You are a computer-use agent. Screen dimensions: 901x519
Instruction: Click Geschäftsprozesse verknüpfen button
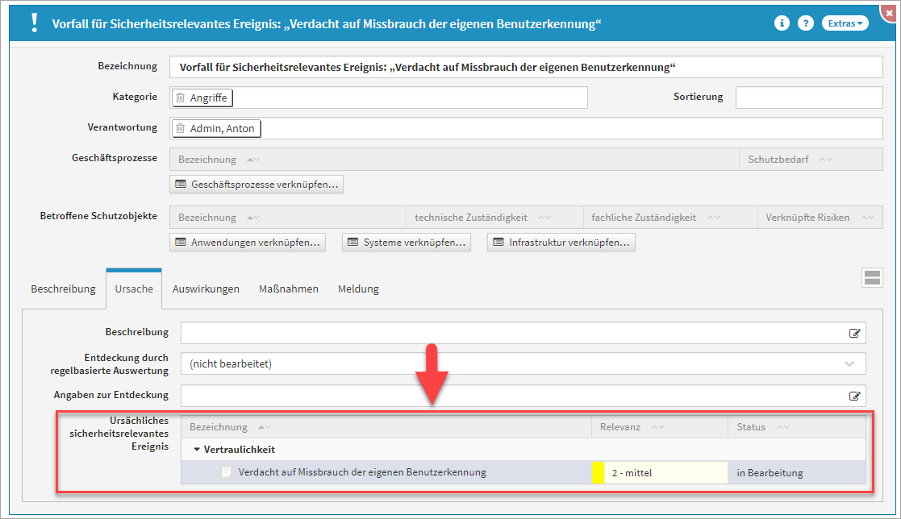click(x=257, y=185)
